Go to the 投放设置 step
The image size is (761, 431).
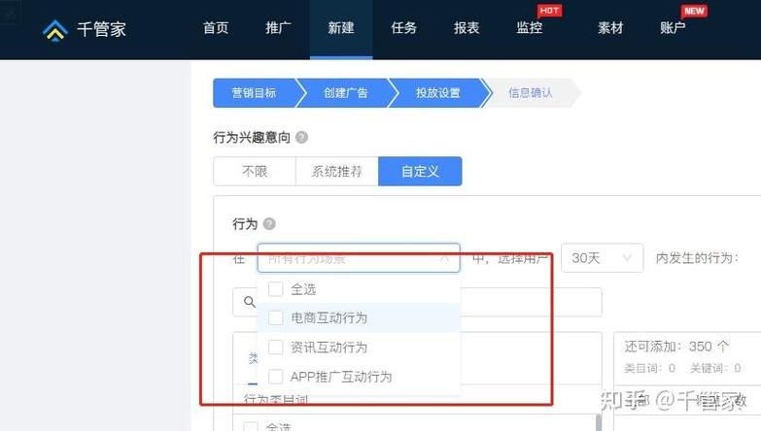[437, 92]
